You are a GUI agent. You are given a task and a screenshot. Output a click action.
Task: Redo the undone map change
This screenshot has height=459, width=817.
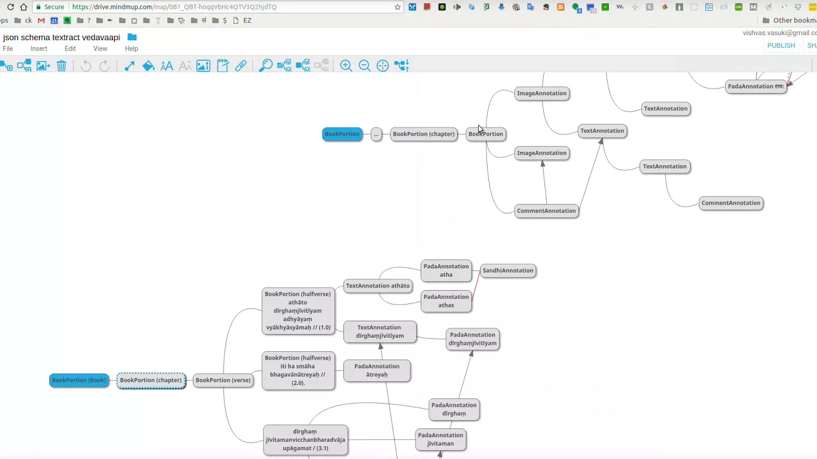(104, 66)
